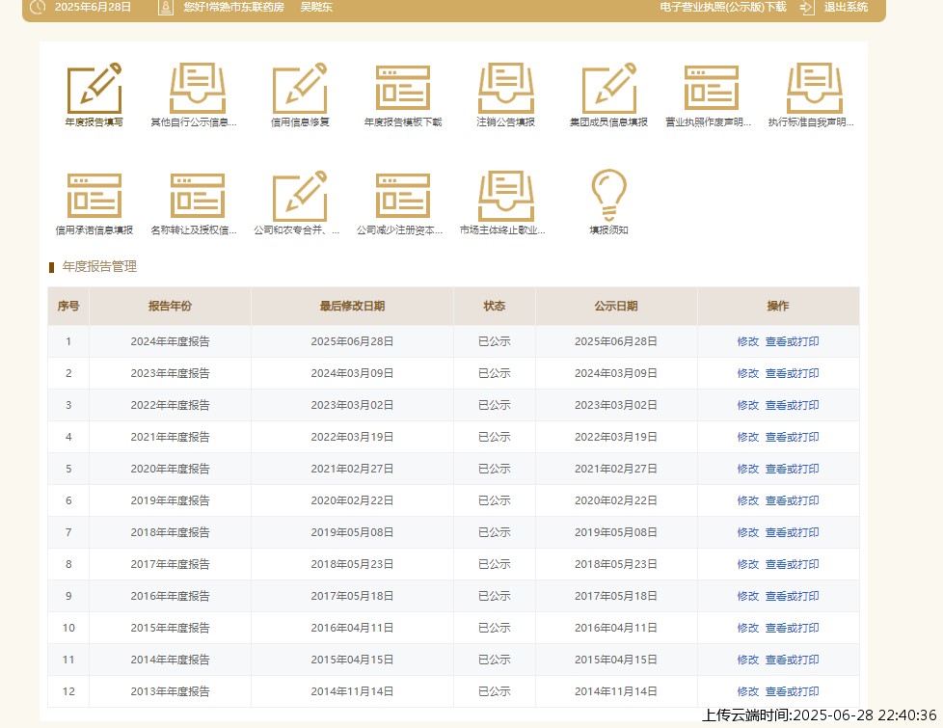
Task: Click 查看或打印 for the 2013年年度报告
Action: coord(792,692)
